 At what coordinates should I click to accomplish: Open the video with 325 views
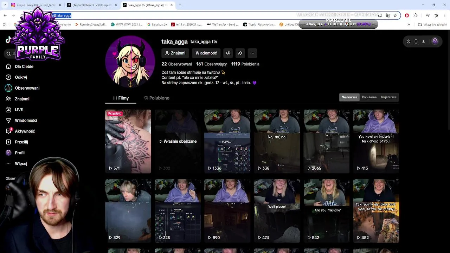click(x=178, y=211)
